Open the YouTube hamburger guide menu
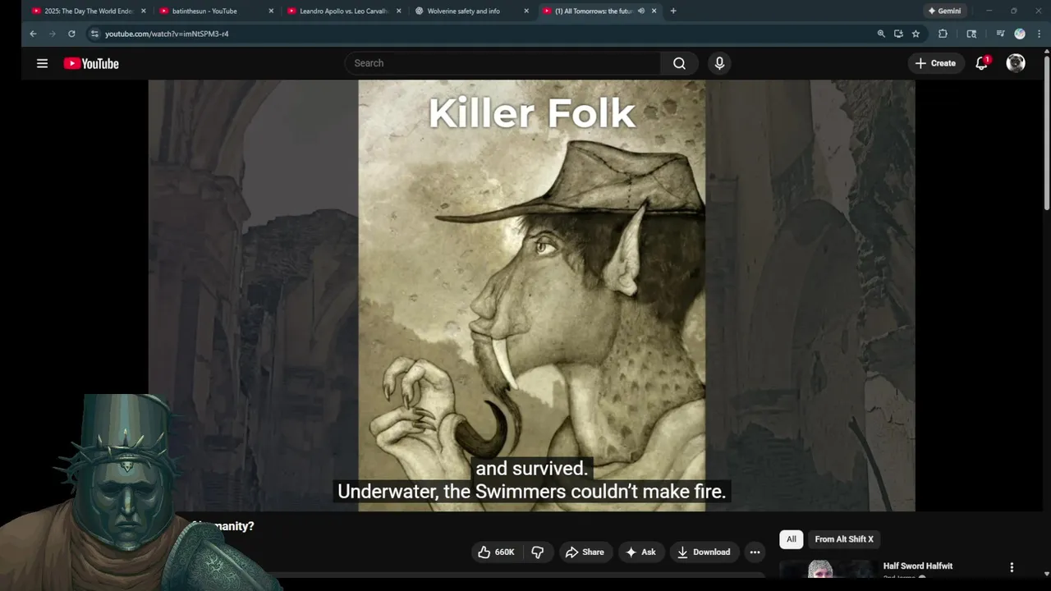The width and height of the screenshot is (1051, 591). (42, 63)
